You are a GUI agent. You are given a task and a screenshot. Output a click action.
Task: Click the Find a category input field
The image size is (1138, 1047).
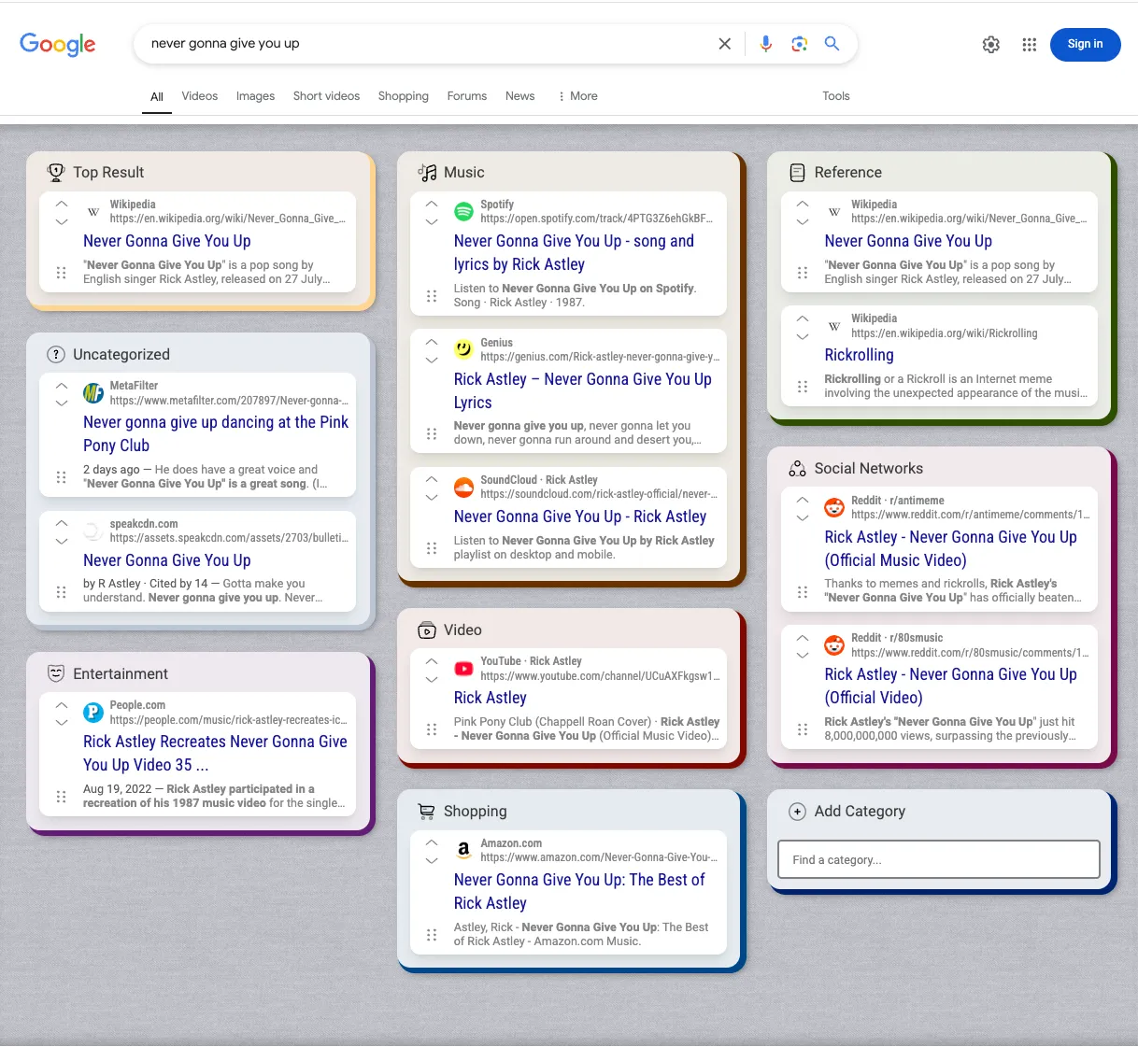click(x=938, y=859)
